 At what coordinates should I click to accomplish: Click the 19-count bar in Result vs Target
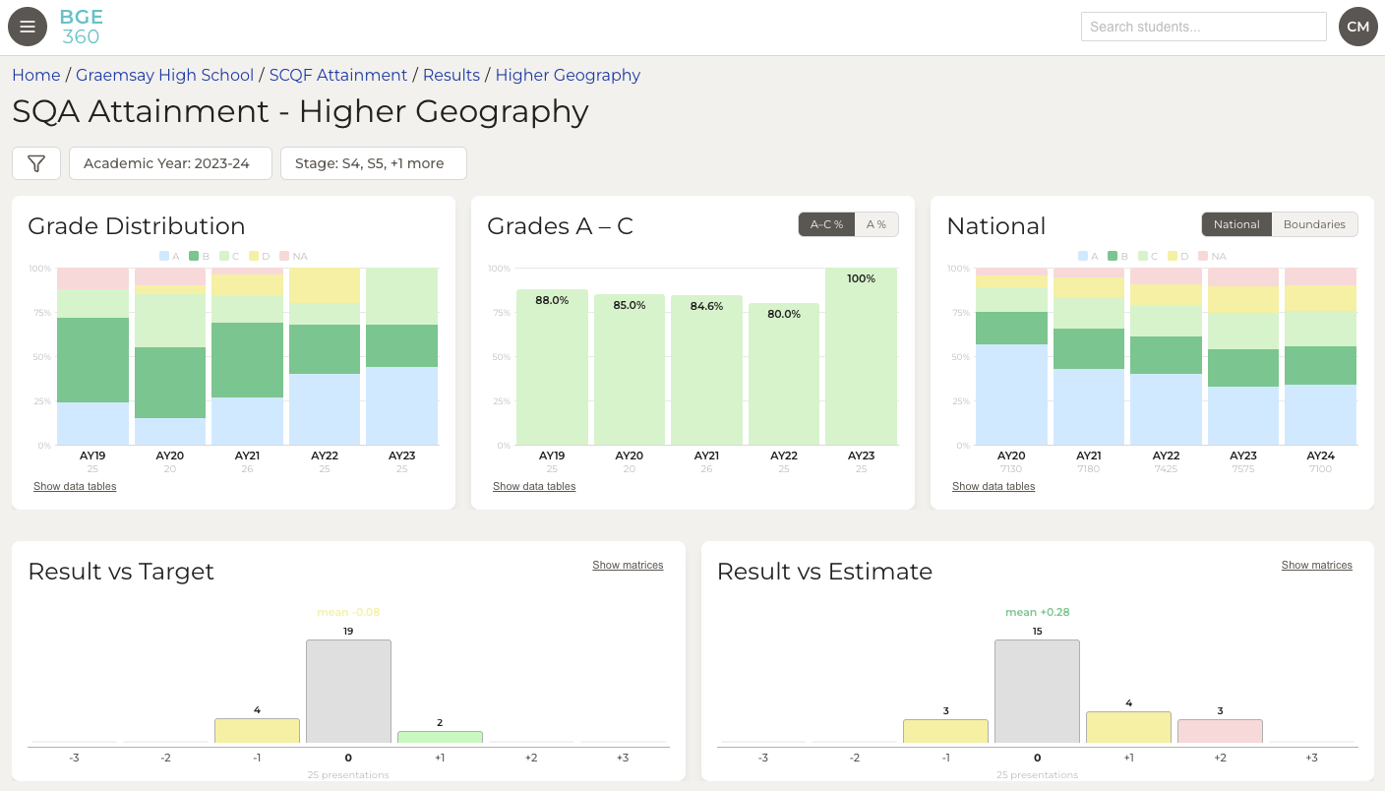[348, 691]
